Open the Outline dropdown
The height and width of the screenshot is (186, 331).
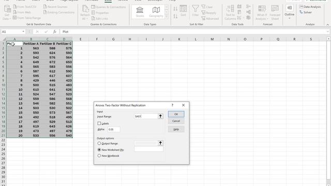pos(290,12)
